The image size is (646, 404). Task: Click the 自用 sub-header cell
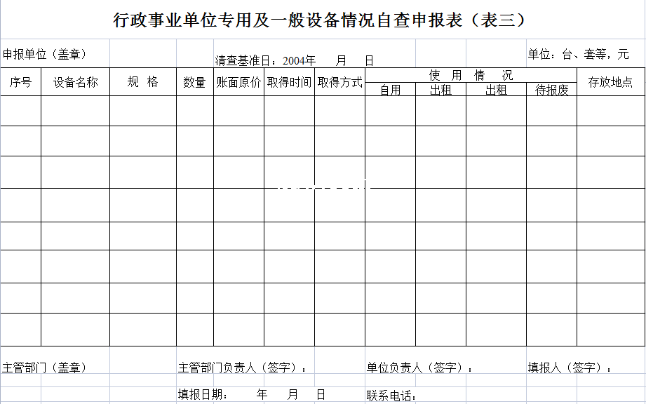click(x=390, y=90)
